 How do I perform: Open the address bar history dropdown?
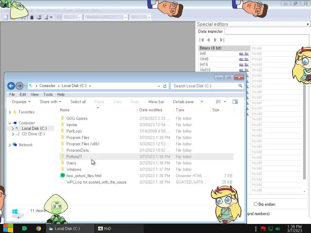(159, 86)
